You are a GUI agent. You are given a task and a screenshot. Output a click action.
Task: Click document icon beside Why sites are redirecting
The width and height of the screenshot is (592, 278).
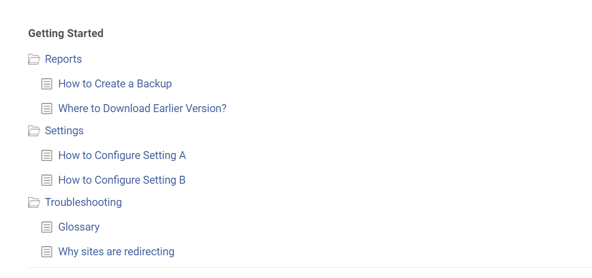point(47,252)
